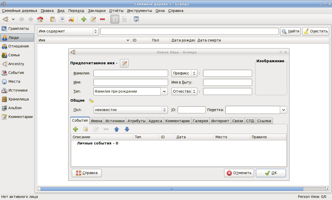Click the Справка help button in dialog
This screenshot has width=332, height=200.
[x=87, y=173]
